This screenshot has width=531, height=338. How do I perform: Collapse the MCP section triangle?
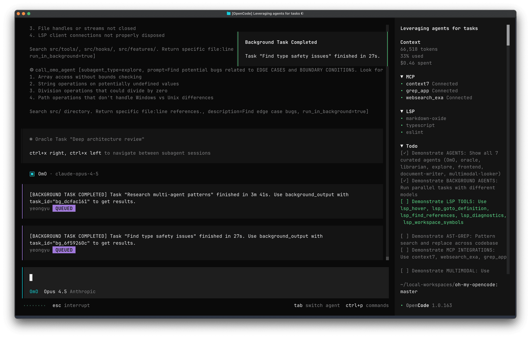[x=402, y=77]
